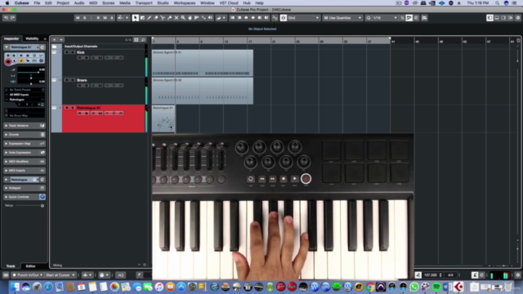523x294 pixels.
Task: Adjust the inspector volume fader
Action: click(x=31, y=72)
